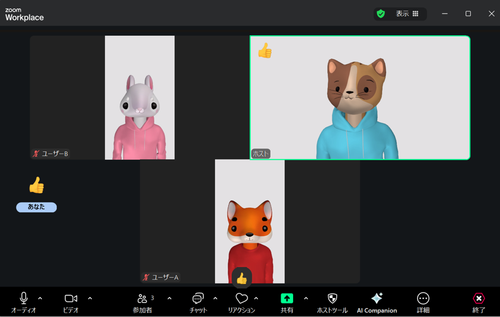This screenshot has width=500, height=317.
Task: Click ユーザーA muted microphone icon
Action: pos(146,278)
